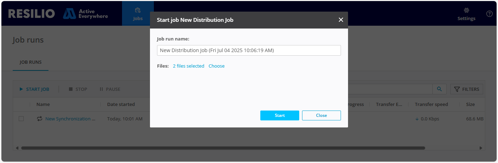Click the Job run name field
This screenshot has height=163, width=498.
[x=249, y=50]
